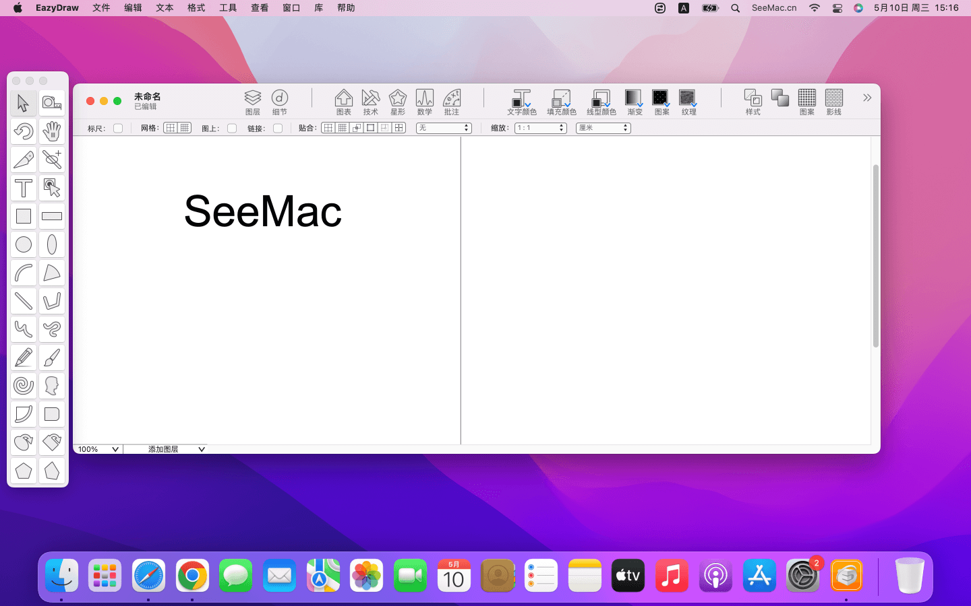Open the 批注 annotation tools
The height and width of the screenshot is (606, 971).
(x=452, y=102)
